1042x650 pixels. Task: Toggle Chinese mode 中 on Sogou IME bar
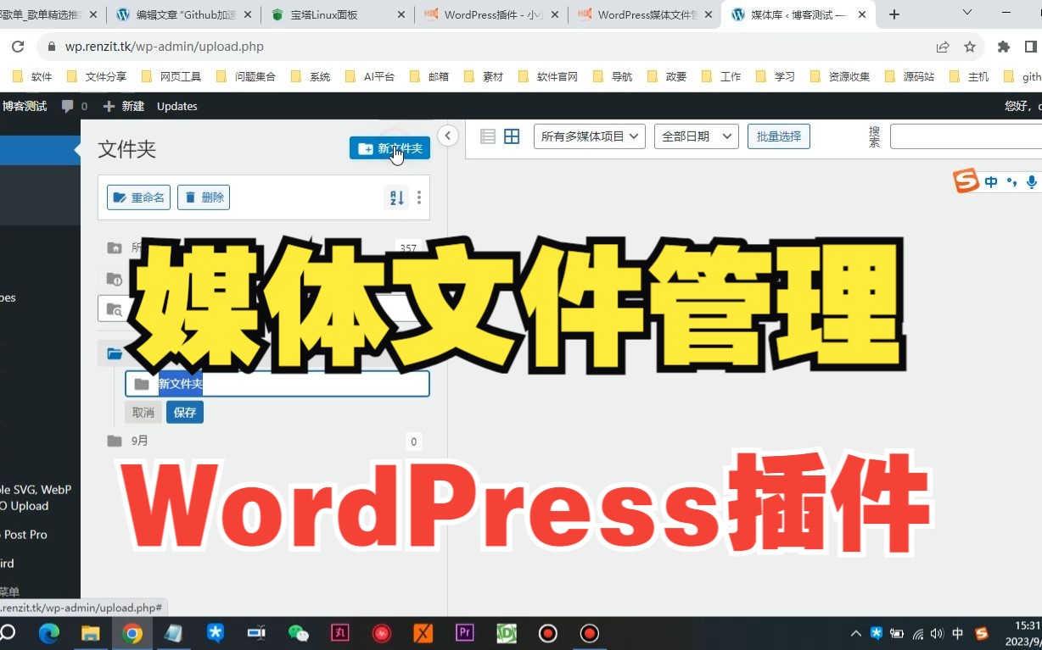coord(991,182)
